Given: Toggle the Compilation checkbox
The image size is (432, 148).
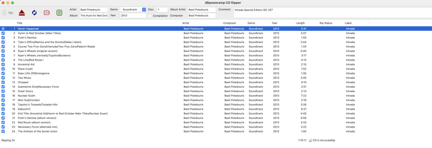Looking at the screenshot, I should pyautogui.click(x=150, y=16).
